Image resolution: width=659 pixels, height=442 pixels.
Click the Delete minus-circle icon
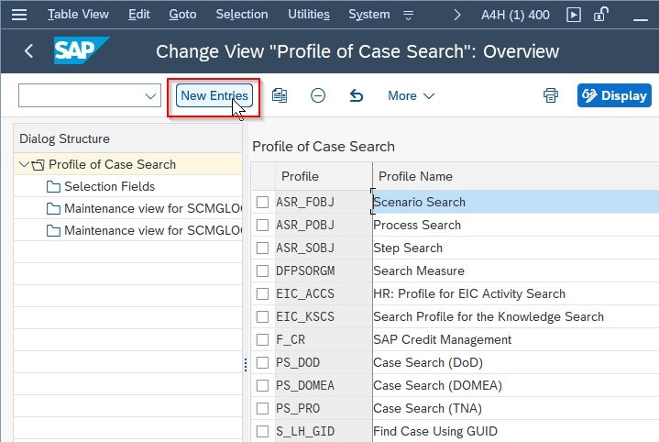point(318,95)
